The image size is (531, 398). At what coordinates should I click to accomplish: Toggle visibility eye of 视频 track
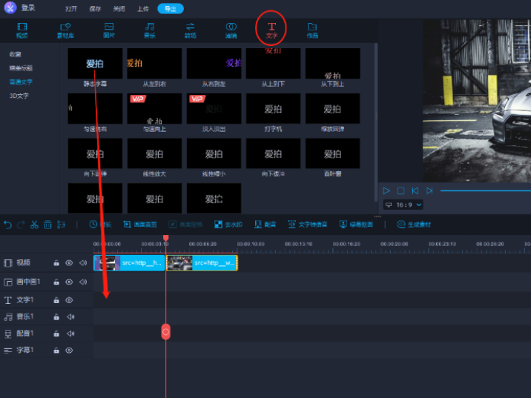tap(69, 263)
